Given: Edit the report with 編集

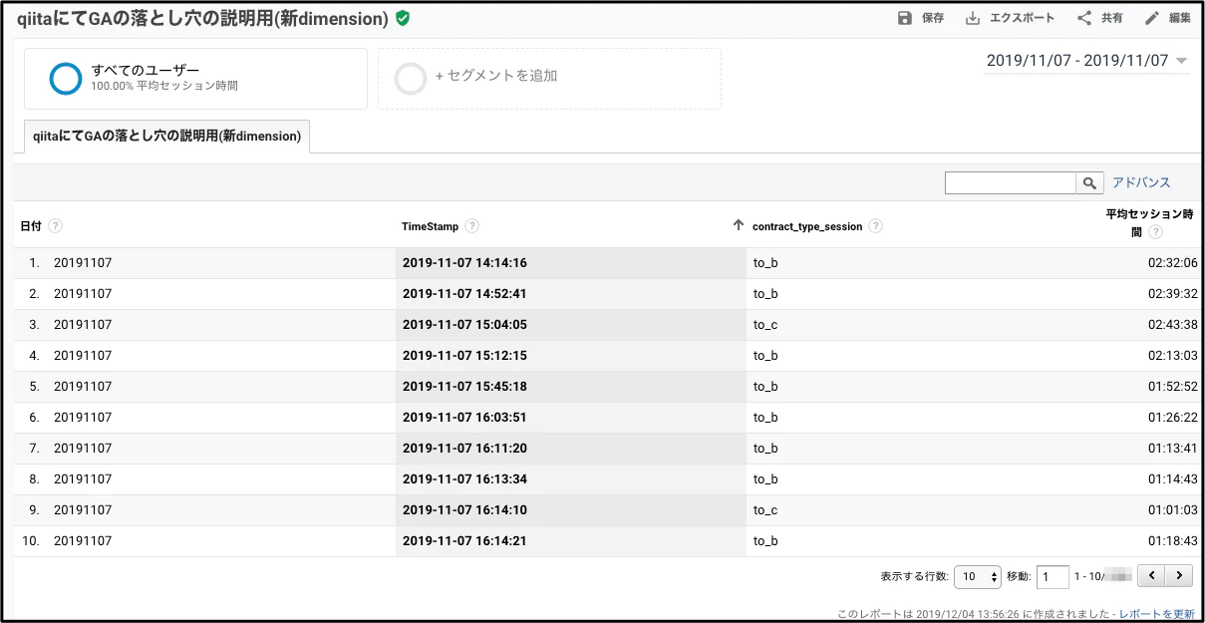Looking at the screenshot, I should point(1168,18).
